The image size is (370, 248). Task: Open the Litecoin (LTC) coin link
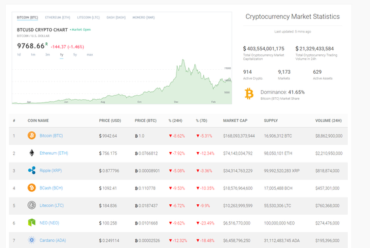pos(52,206)
